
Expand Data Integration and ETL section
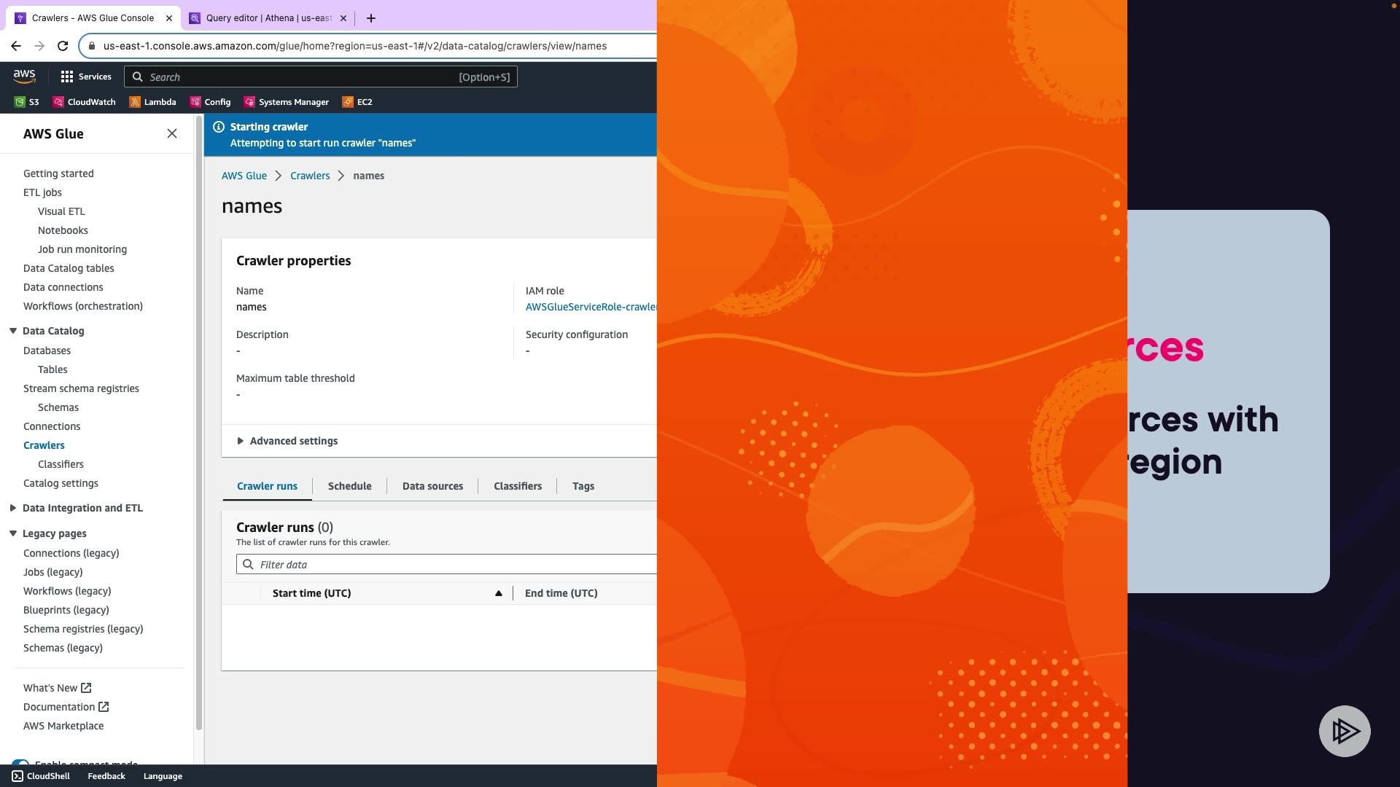13,508
